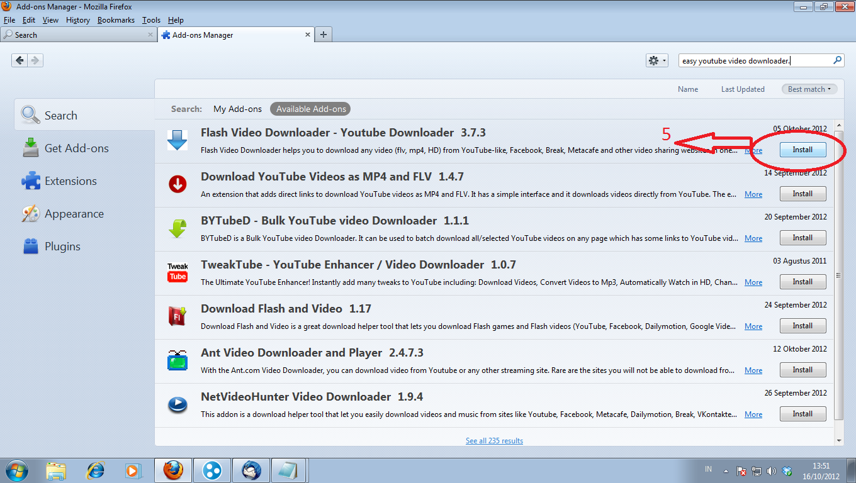Click More link for Download Flash and Video

(753, 326)
